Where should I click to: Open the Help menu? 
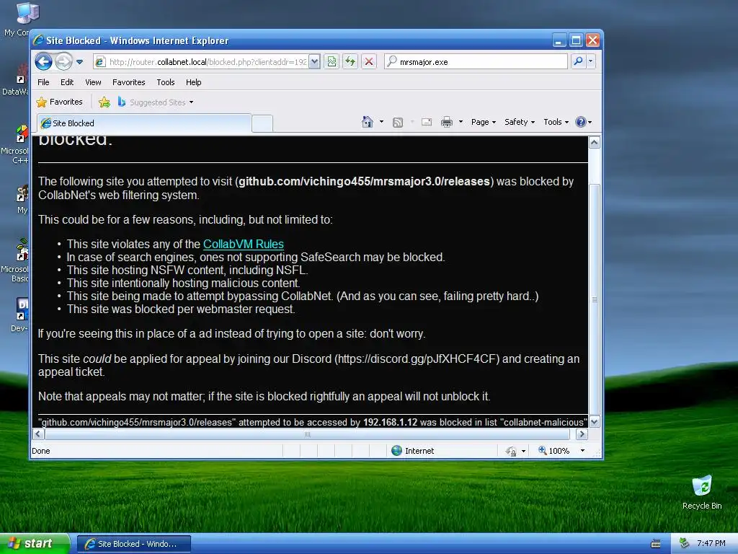(193, 82)
